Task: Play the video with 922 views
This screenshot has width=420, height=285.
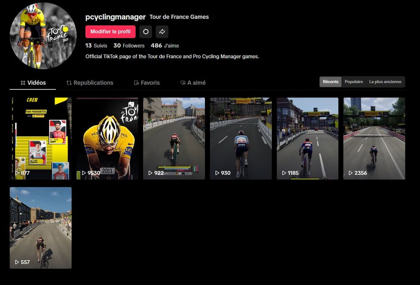Action: point(174,139)
